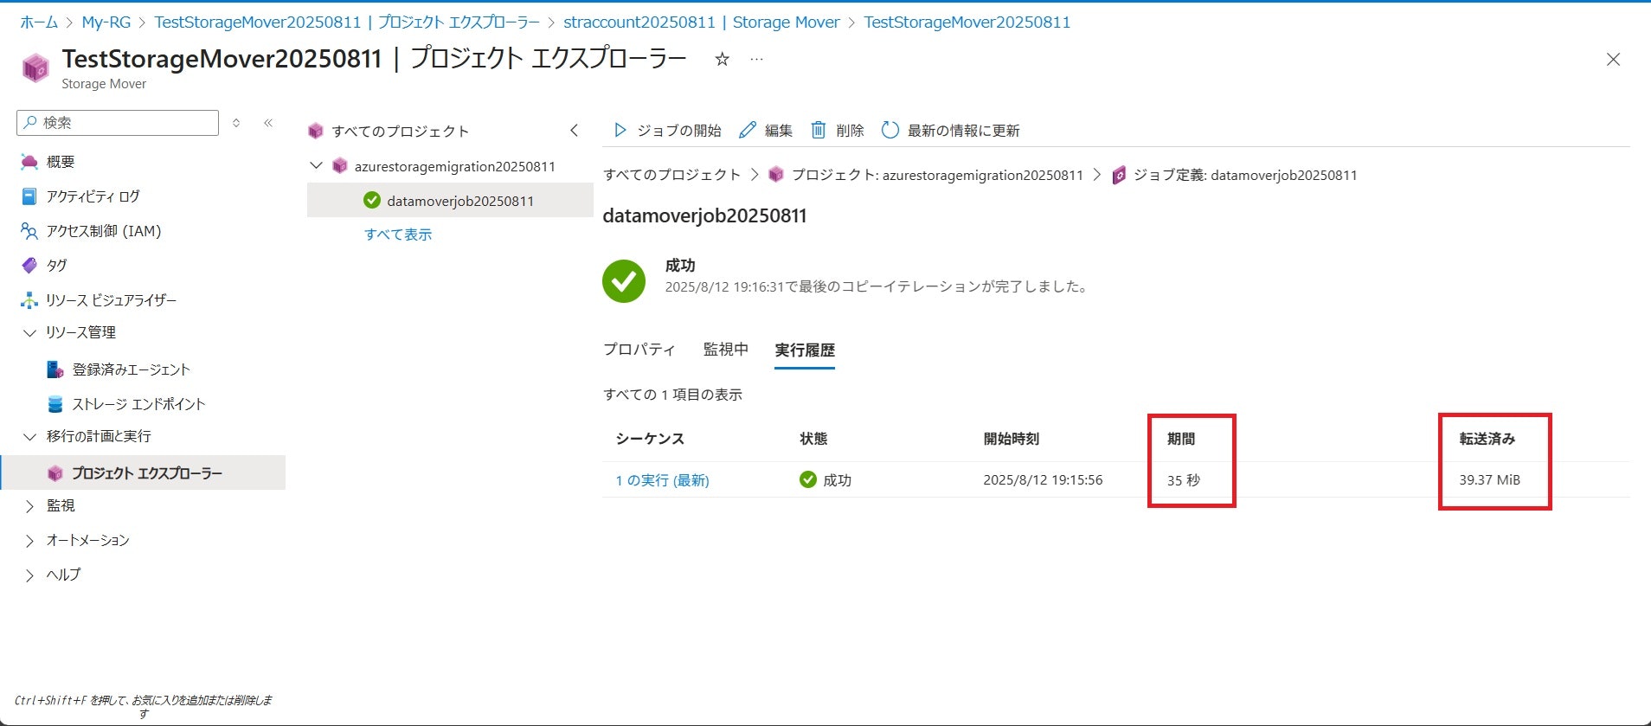
Task: Collapse azurestoragemigration20250811 tree node
Action: coord(317,165)
